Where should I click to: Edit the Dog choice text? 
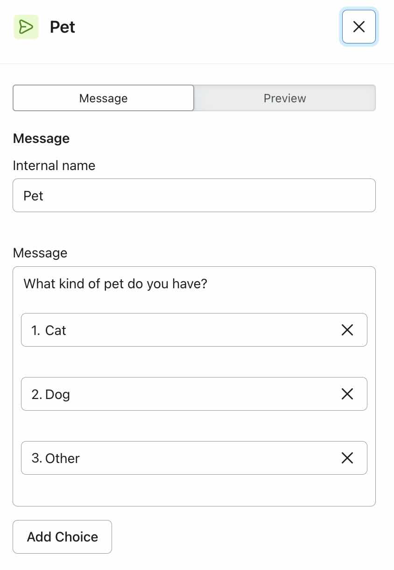[187, 394]
